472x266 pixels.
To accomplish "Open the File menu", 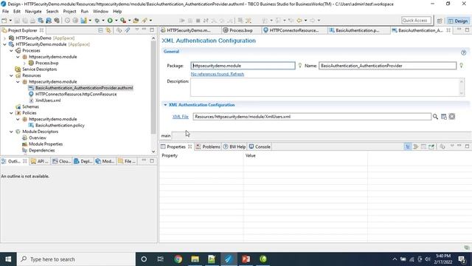I will tap(5, 12).
